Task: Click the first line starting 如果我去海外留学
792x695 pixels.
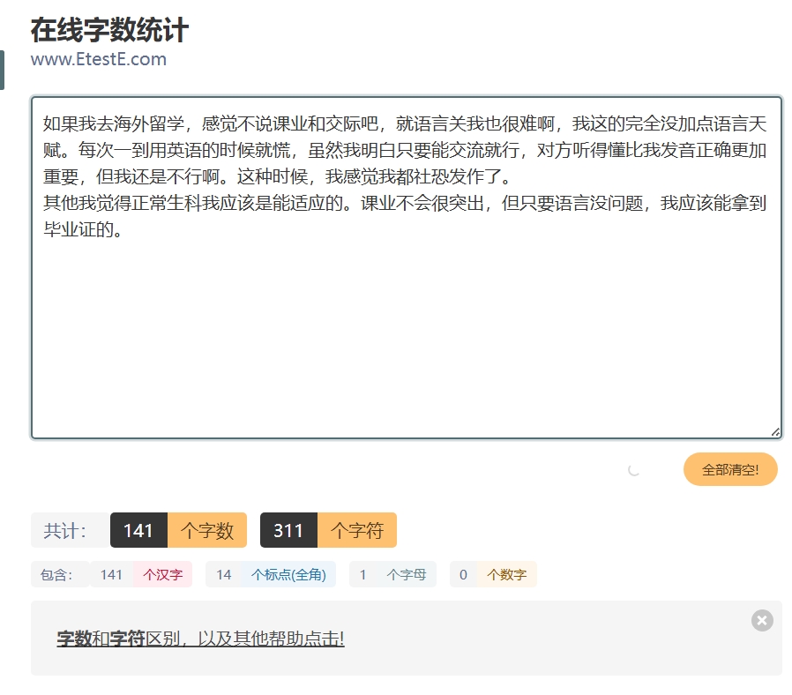Action: click(405, 123)
